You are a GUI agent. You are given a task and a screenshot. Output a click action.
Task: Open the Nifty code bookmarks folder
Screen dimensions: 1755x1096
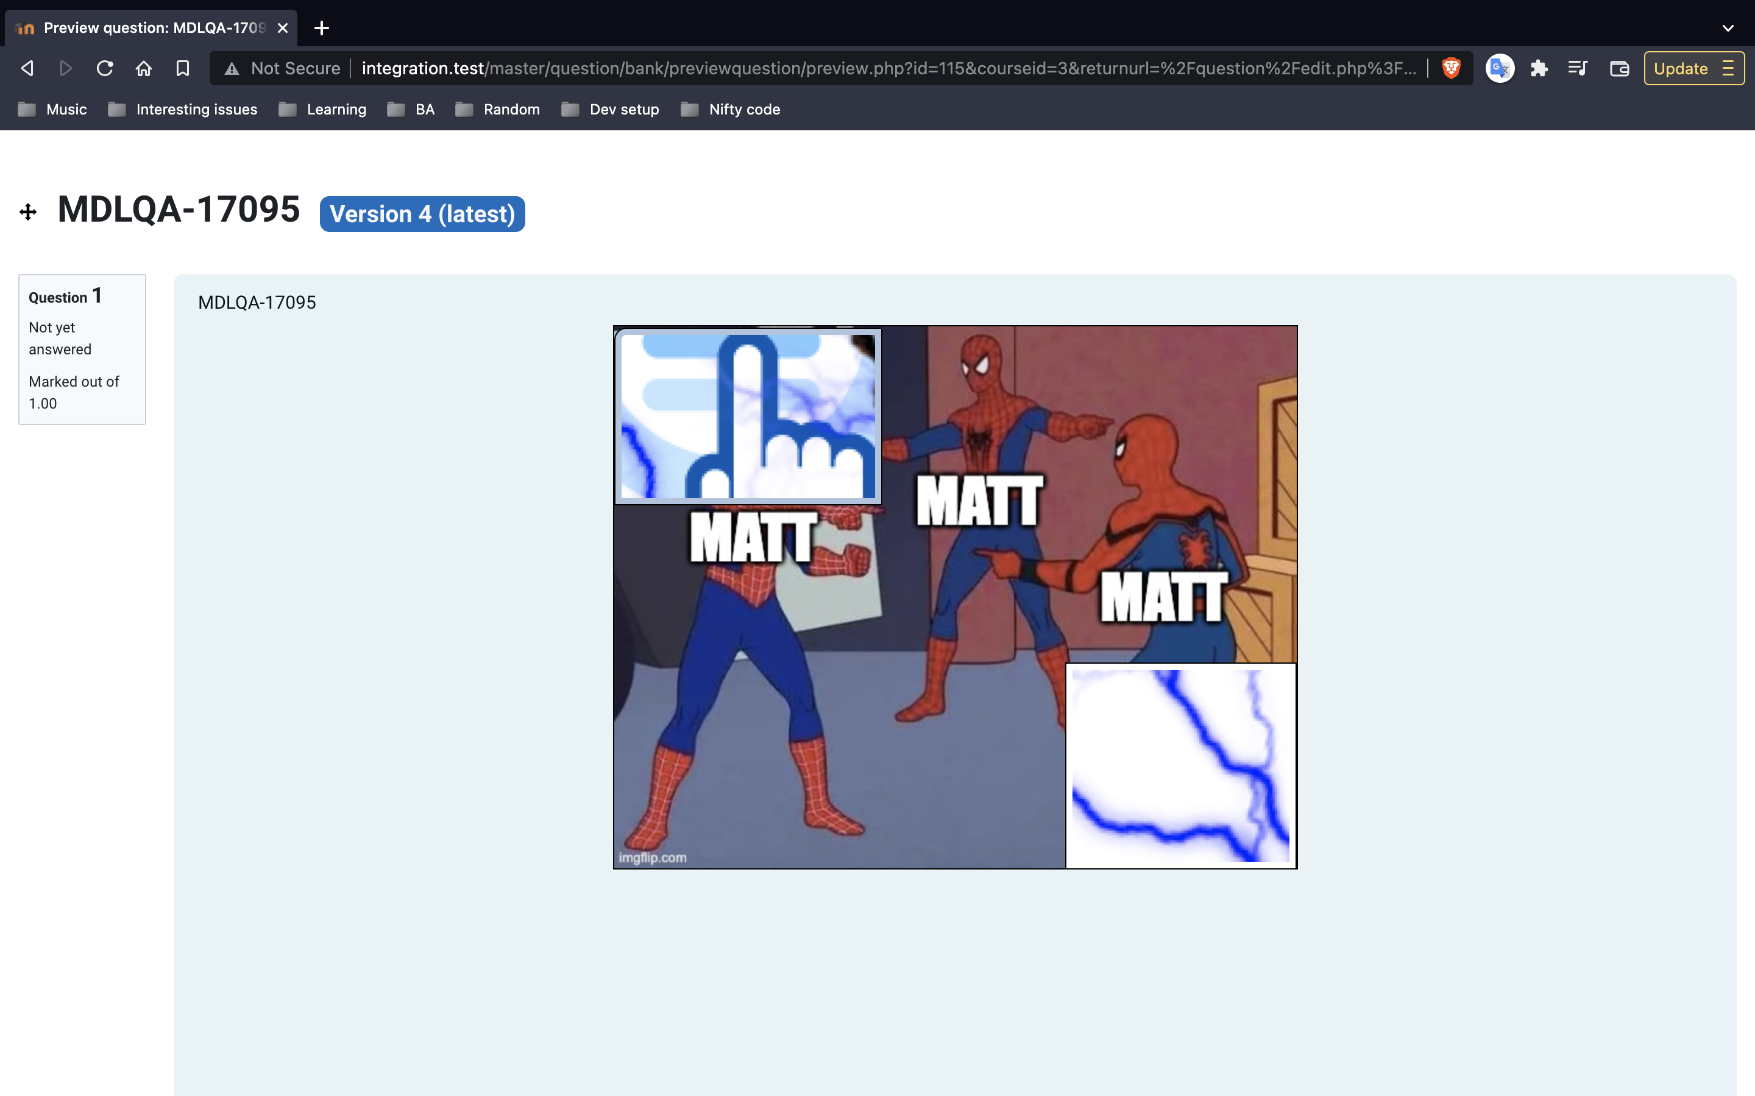tap(731, 110)
